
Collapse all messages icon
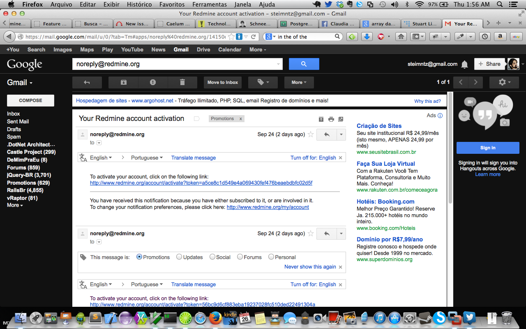pos(321,119)
